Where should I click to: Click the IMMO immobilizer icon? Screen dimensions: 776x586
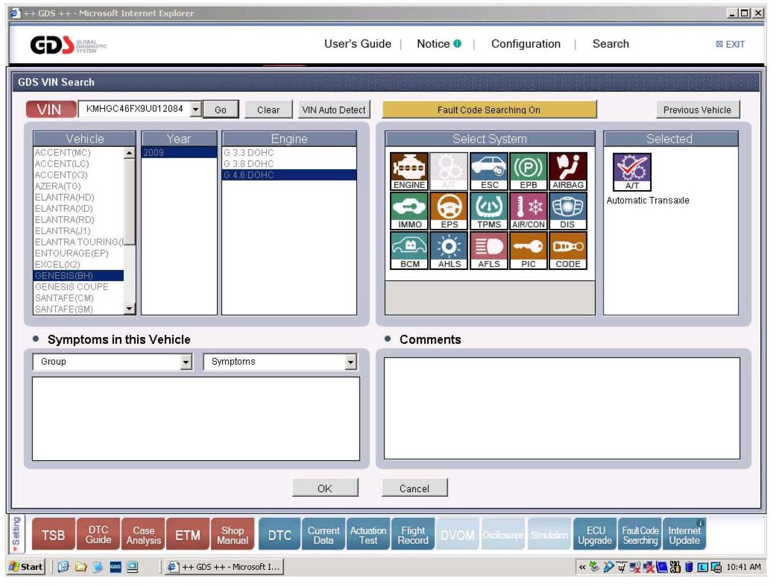(x=409, y=210)
